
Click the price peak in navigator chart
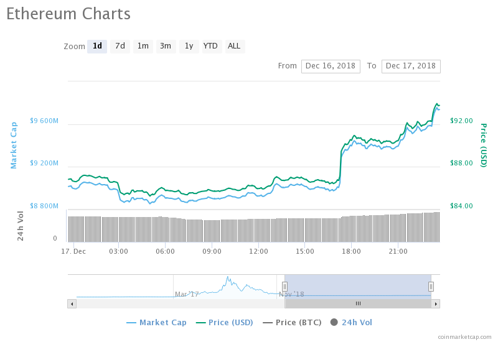point(228,278)
